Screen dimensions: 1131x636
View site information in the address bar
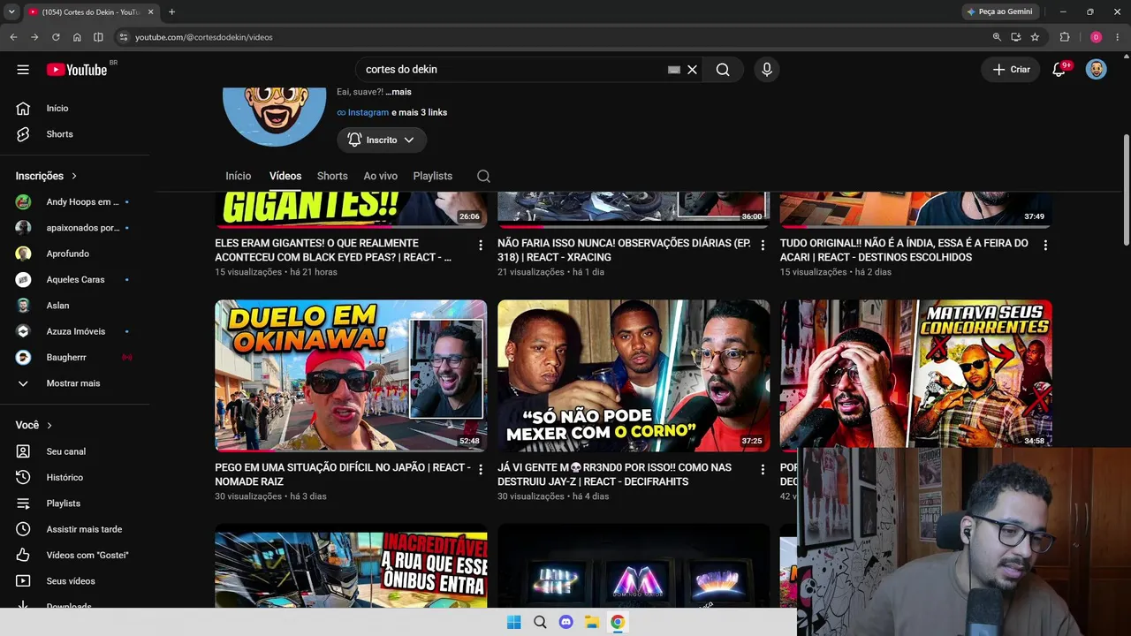pyautogui.click(x=124, y=37)
